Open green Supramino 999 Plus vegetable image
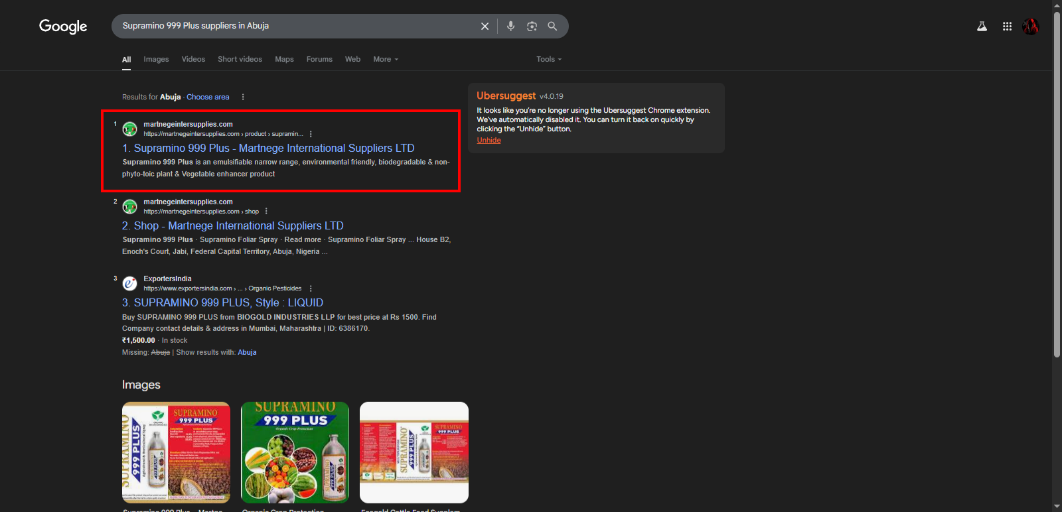 (x=295, y=452)
